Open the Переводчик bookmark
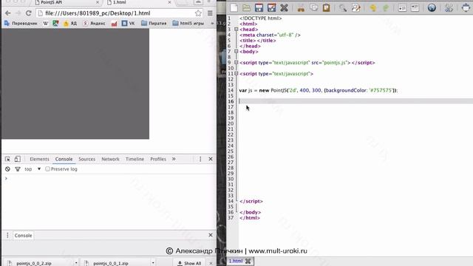Screen dimensions: 473x266 tap(21, 23)
